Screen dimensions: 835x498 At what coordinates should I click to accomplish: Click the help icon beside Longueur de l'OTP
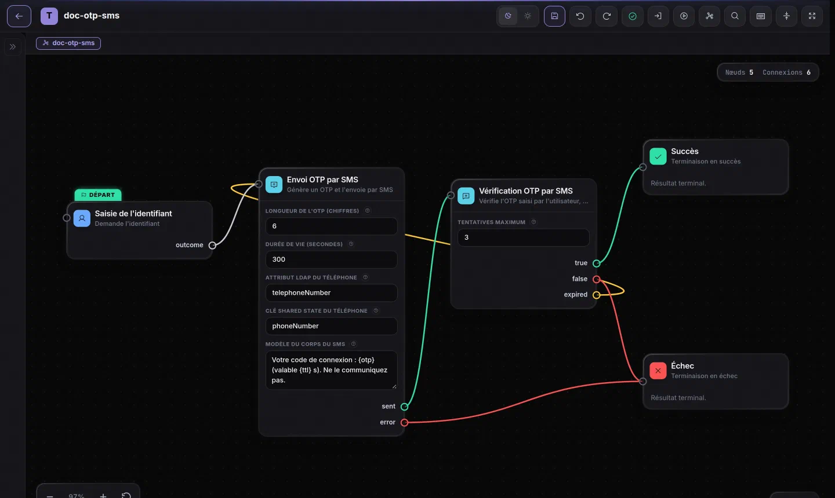367,211
